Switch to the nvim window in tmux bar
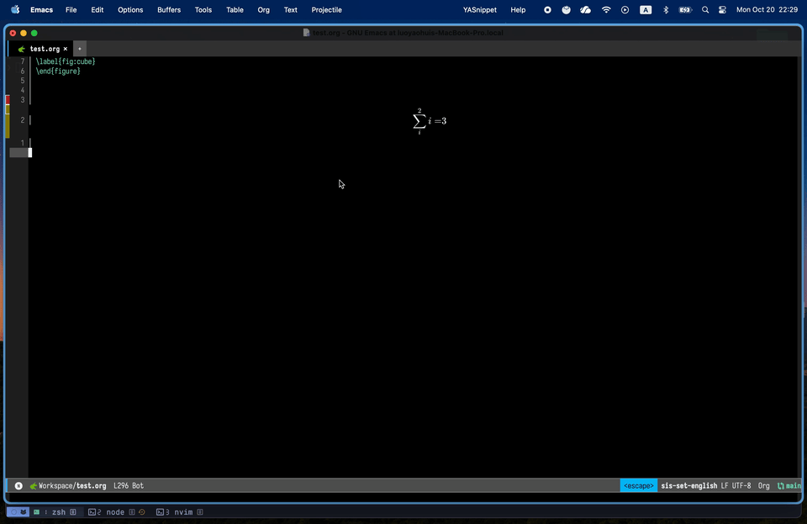Screen dimensions: 807x524 (x=182, y=511)
